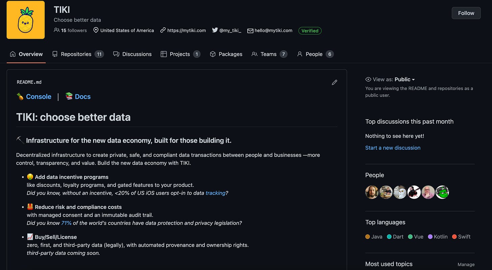
Task: Filter by Swift language
Action: (x=461, y=237)
